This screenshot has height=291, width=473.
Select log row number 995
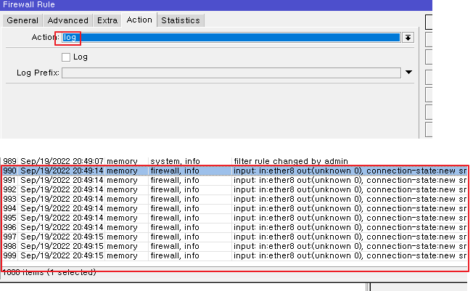coord(234,218)
